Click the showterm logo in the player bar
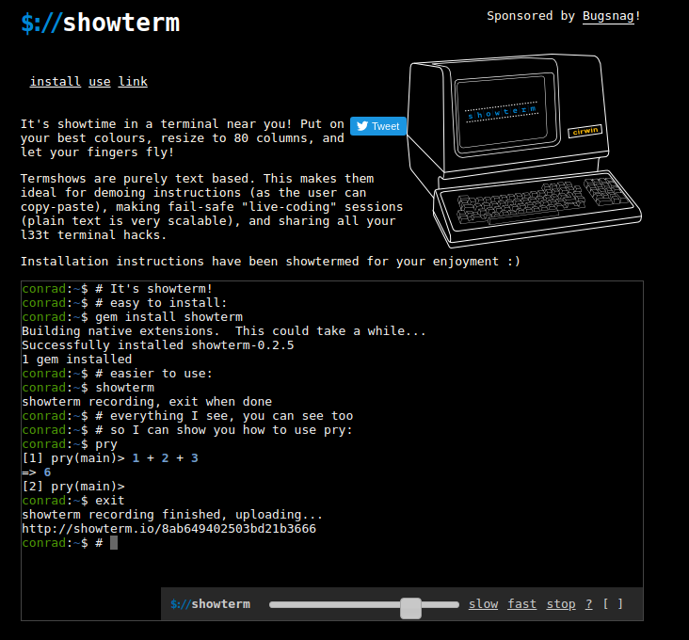 210,604
